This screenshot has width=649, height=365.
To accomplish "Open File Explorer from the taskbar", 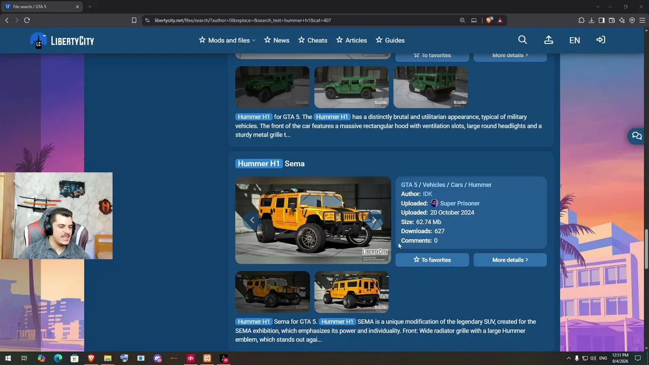I will [107, 358].
